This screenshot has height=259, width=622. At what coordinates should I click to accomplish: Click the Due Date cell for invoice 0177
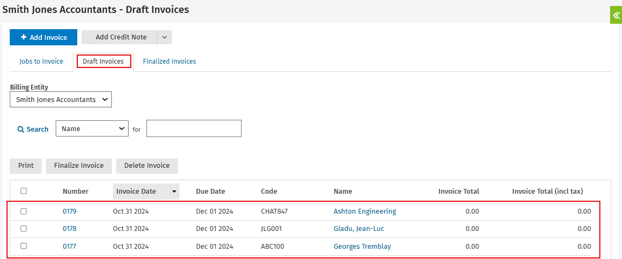coord(215,247)
